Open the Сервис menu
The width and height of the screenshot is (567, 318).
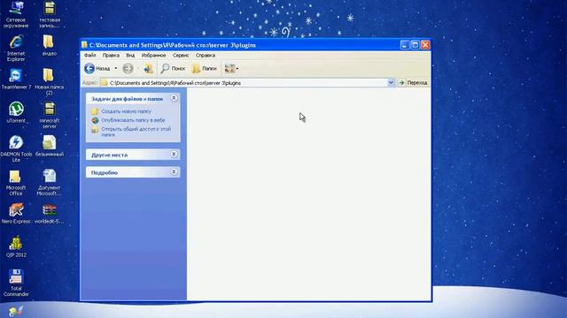pos(181,55)
